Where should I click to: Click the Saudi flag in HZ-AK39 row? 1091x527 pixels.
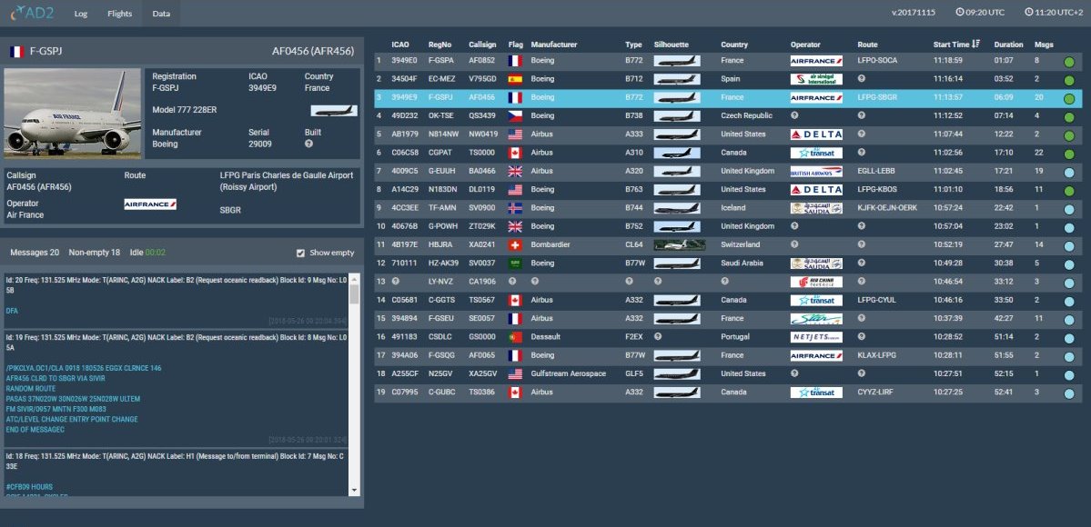pos(515,263)
